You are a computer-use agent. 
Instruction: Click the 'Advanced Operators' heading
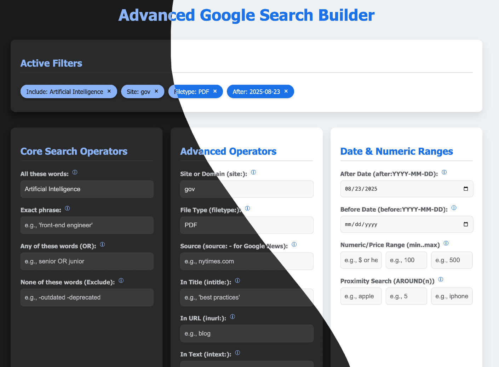(228, 151)
